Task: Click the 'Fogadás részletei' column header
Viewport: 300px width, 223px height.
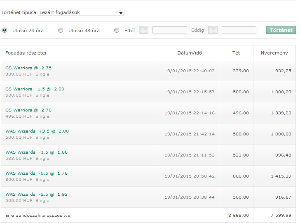Action: click(26, 53)
